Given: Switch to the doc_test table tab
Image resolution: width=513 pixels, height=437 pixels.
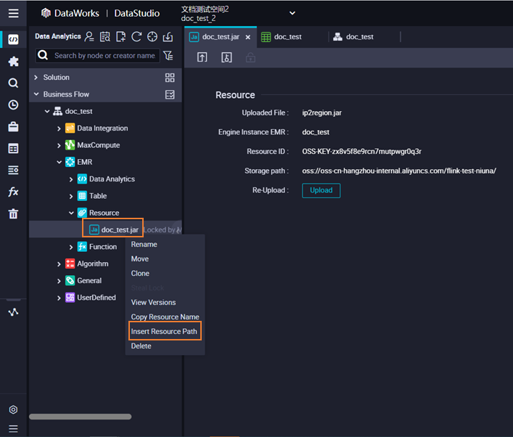Looking at the screenshot, I should tap(288, 37).
